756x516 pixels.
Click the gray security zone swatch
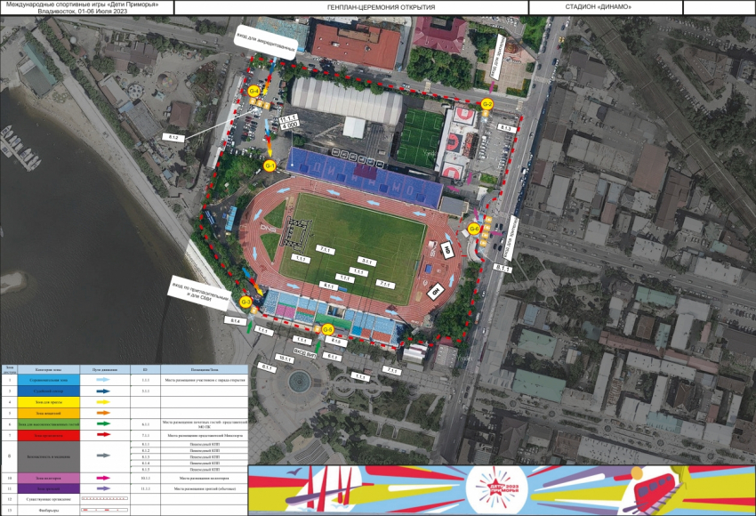[x=49, y=456]
